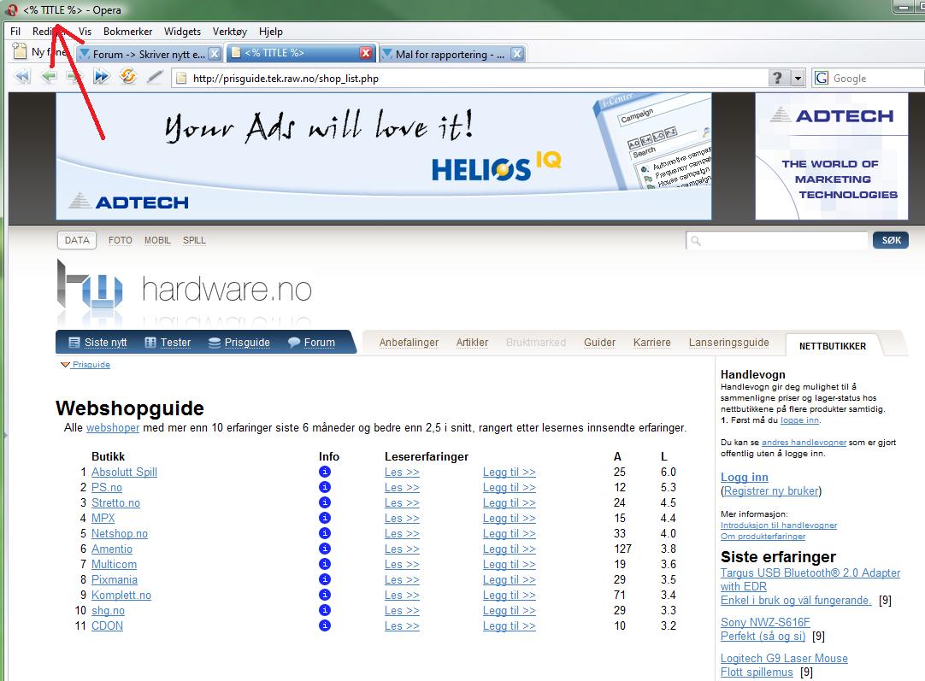Open the Absolutt Spill shop link

click(x=124, y=472)
